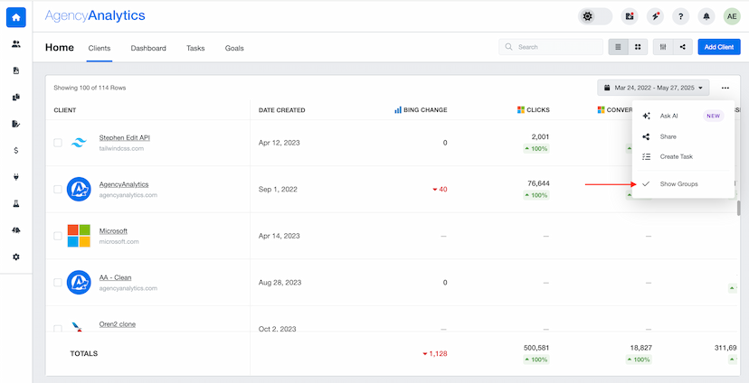Screen dimensions: 749x383
Task: Check the AgencyAnalytics row checkbox
Action: pyautogui.click(x=58, y=190)
